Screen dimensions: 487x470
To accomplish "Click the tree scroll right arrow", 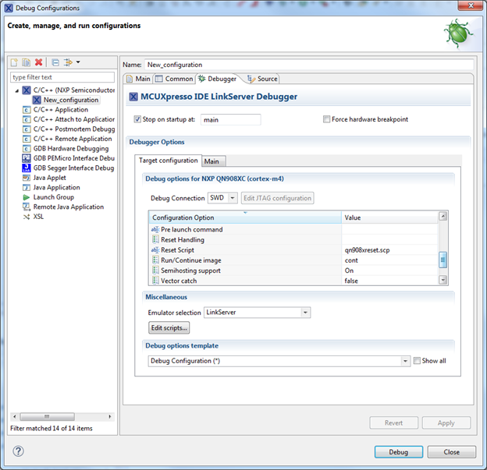I will [x=110, y=416].
